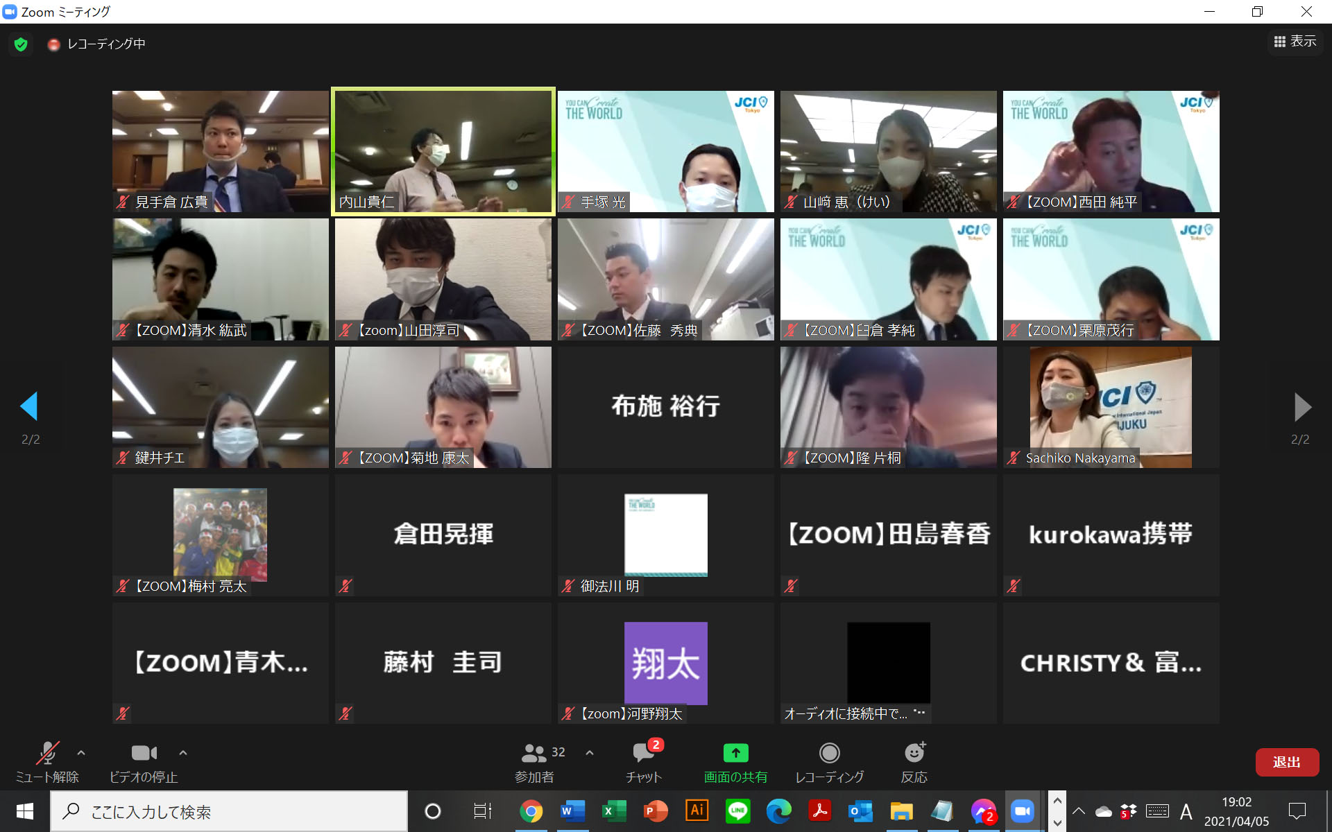The height and width of the screenshot is (832, 1332).
Task: Open Adobe Illustrator from the taskbar
Action: pos(697,811)
